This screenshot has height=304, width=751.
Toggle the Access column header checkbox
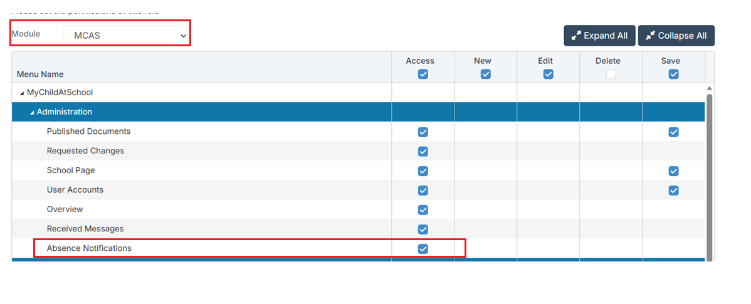pyautogui.click(x=423, y=74)
